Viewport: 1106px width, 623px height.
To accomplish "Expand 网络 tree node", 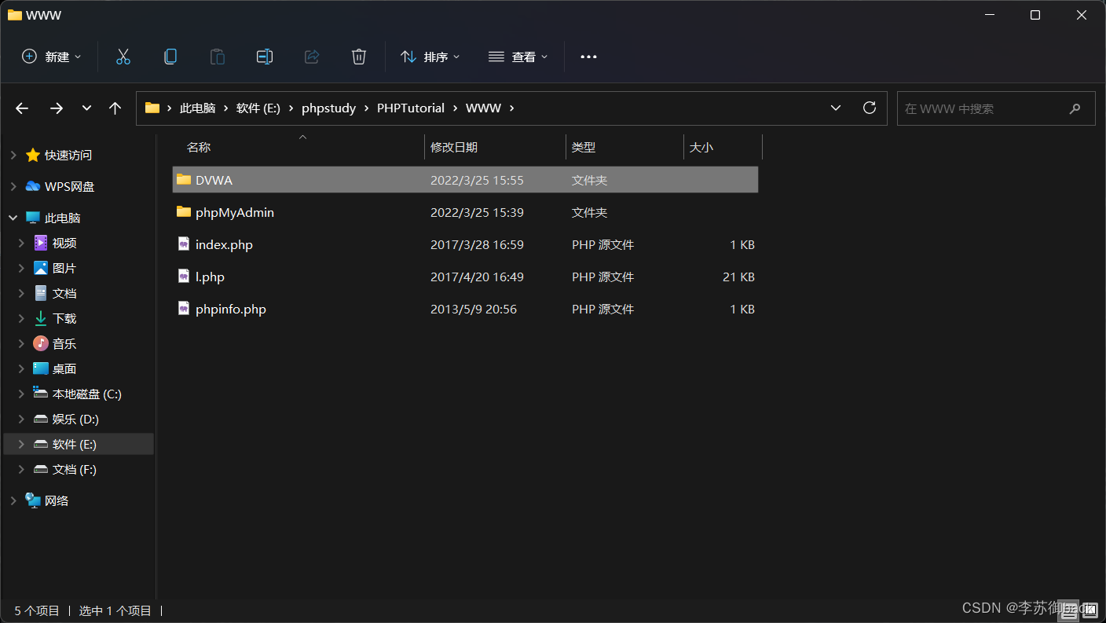I will click(x=13, y=501).
